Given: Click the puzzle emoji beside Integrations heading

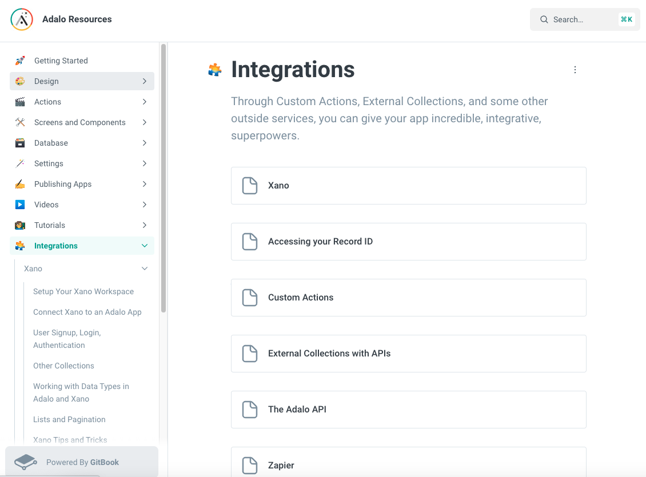Looking at the screenshot, I should tap(214, 70).
